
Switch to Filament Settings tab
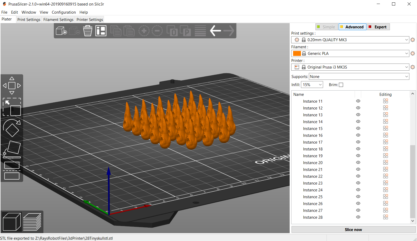pyautogui.click(x=58, y=20)
